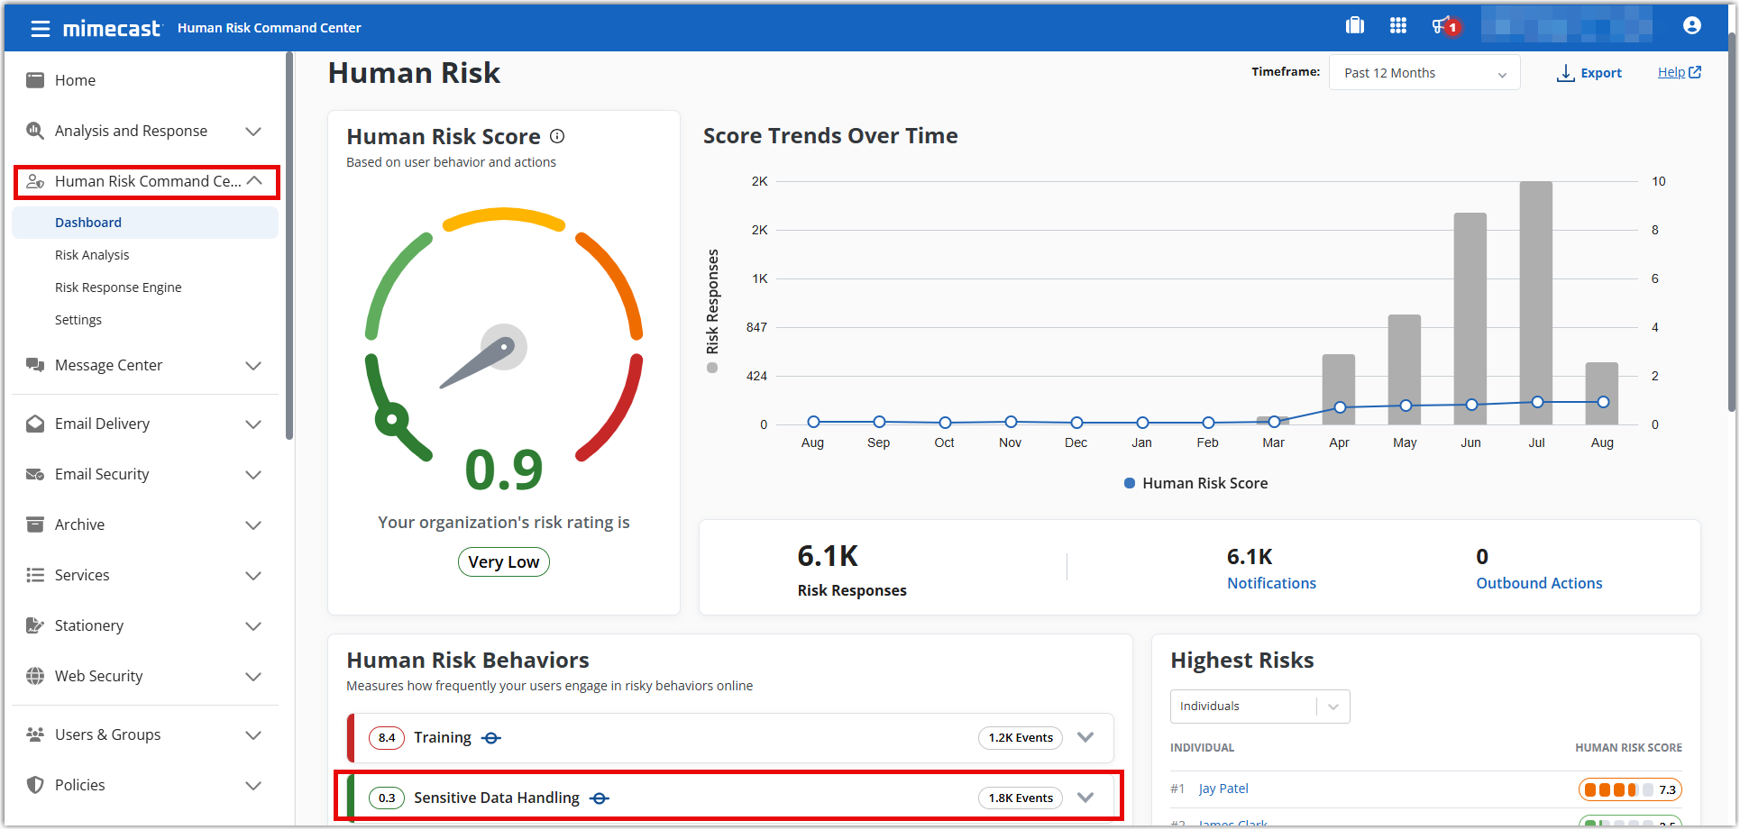Expand the Training behavior row
This screenshot has height=830, width=1740.
1085,737
